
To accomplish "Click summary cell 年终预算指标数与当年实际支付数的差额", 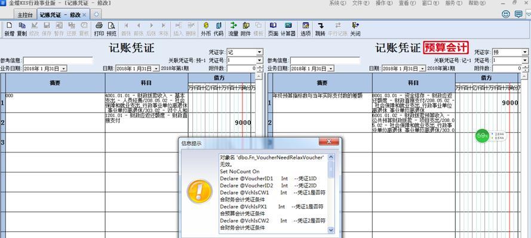I will tap(323, 103).
